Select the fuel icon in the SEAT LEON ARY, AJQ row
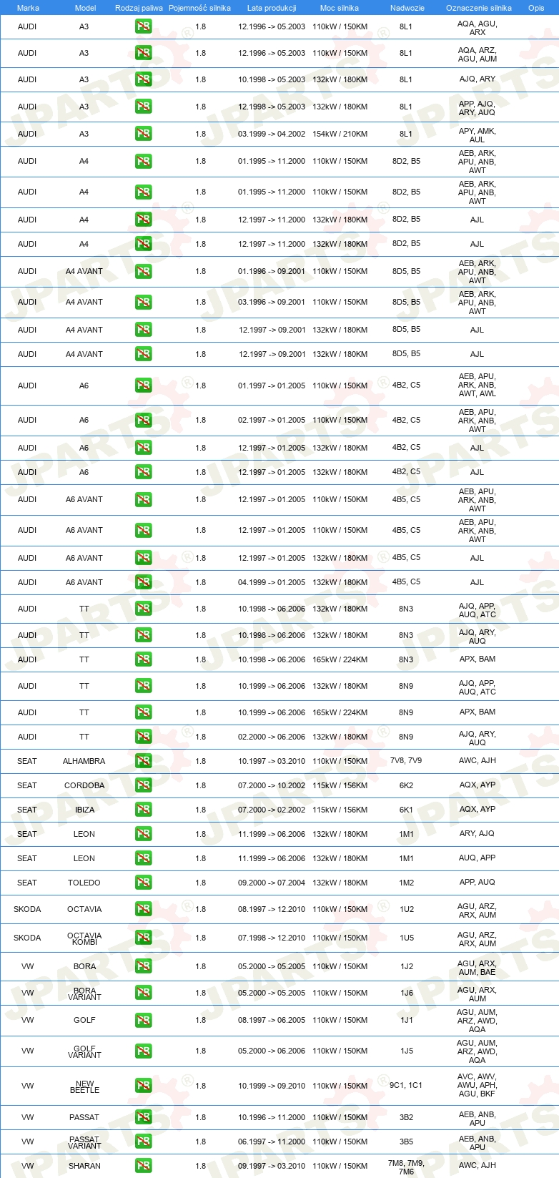 (144, 834)
